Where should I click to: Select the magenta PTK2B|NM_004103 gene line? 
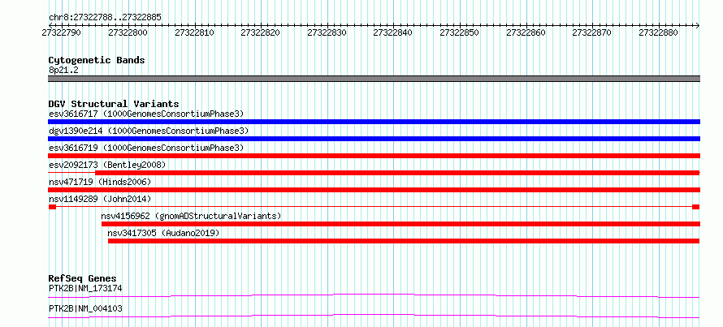(x=374, y=316)
